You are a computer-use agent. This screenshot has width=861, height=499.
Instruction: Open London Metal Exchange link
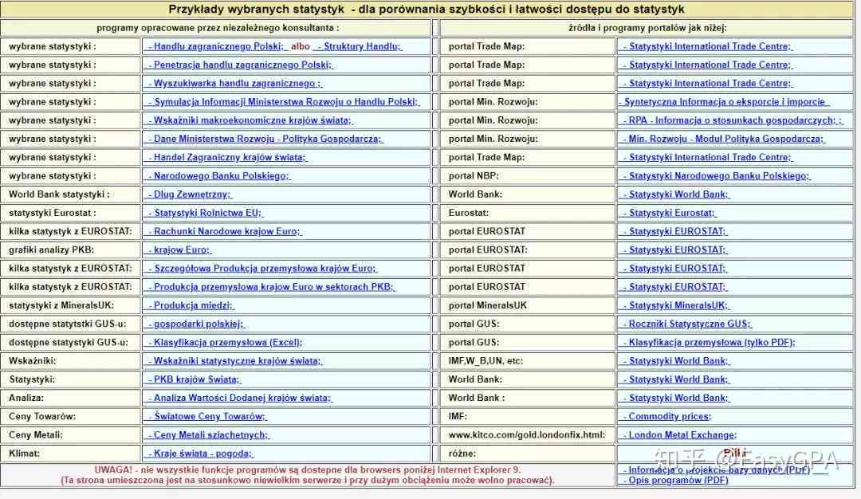[678, 435]
